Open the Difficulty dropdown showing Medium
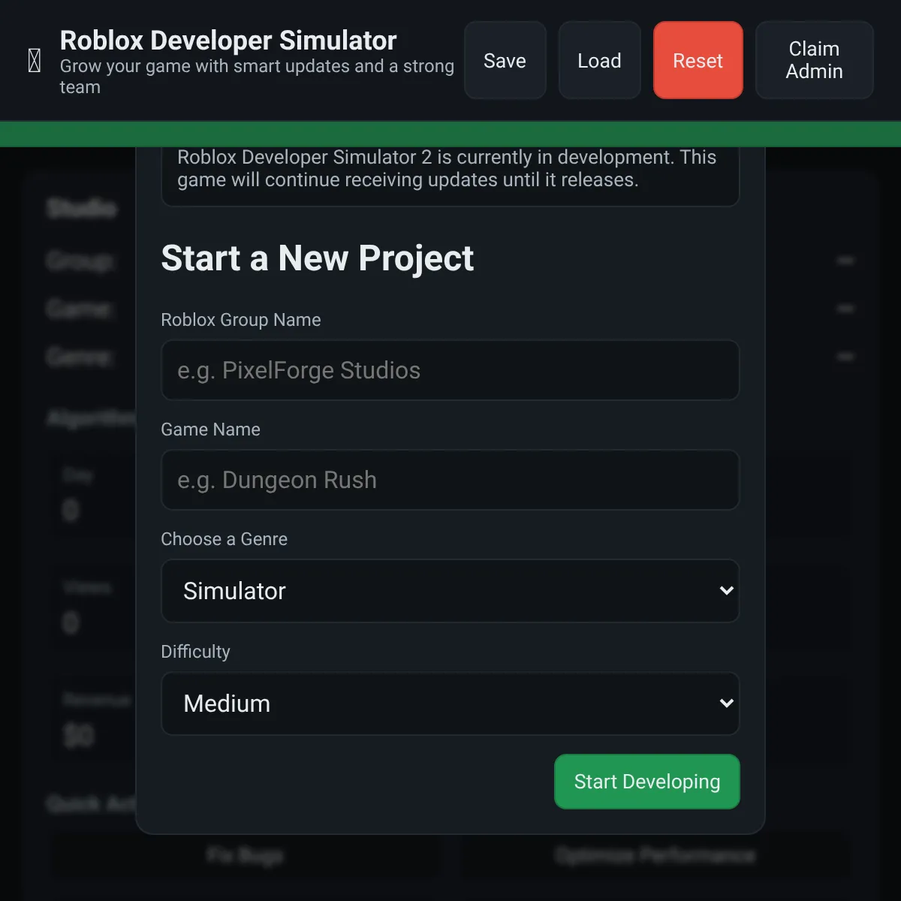The height and width of the screenshot is (901, 901). (450, 704)
